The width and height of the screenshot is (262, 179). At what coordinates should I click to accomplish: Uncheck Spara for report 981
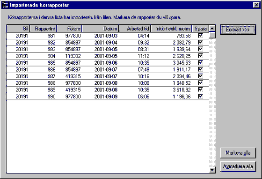(200, 36)
